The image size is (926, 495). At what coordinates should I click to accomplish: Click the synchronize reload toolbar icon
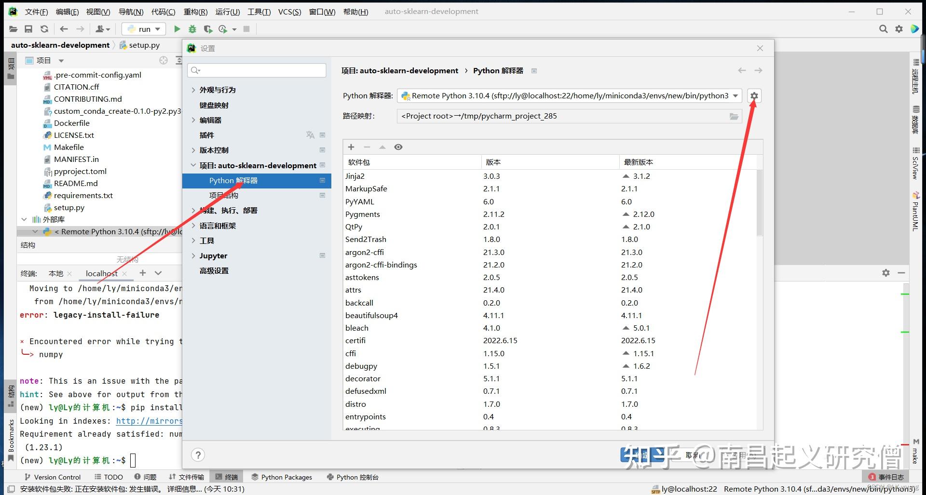click(44, 29)
